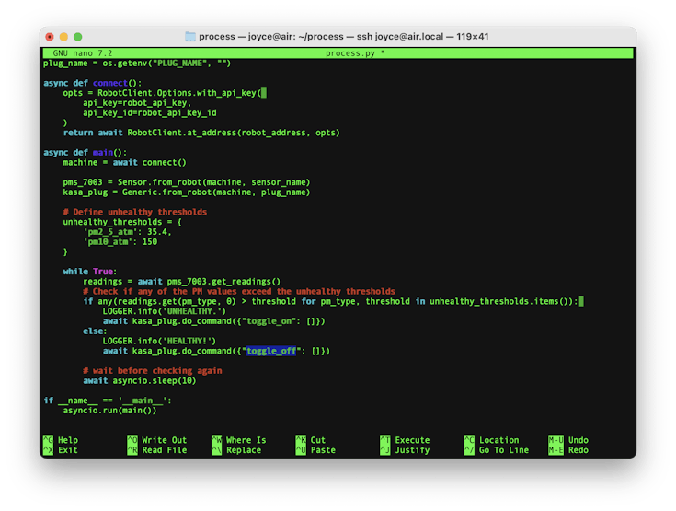Click the ^W Where Is shortcut
The image size is (676, 511).
[237, 440]
